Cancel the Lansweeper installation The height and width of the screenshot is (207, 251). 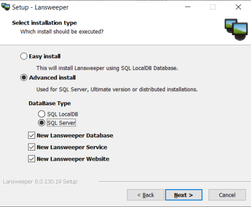[x=227, y=195]
